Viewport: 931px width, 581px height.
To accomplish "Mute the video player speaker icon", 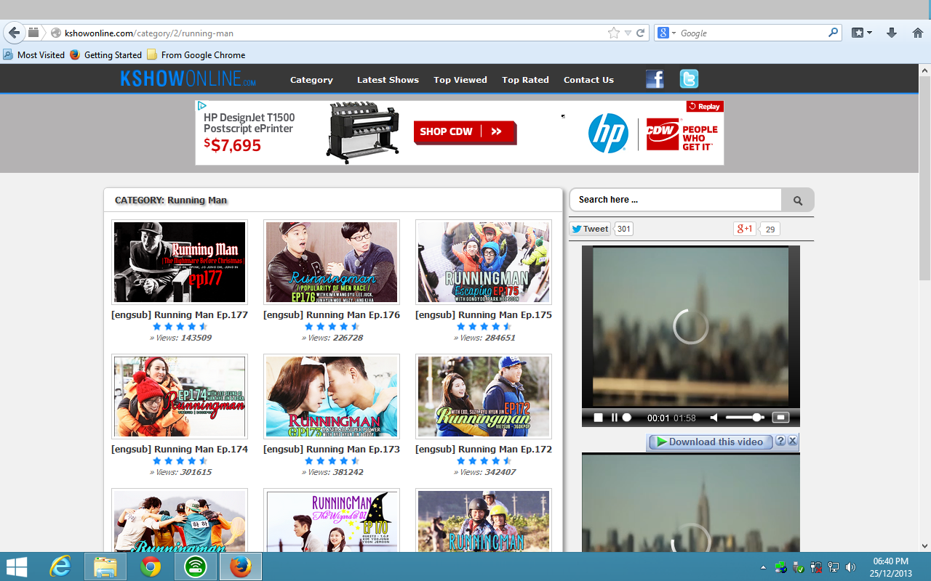I will tap(714, 418).
